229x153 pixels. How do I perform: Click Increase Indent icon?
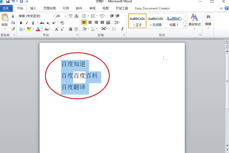click(117, 16)
